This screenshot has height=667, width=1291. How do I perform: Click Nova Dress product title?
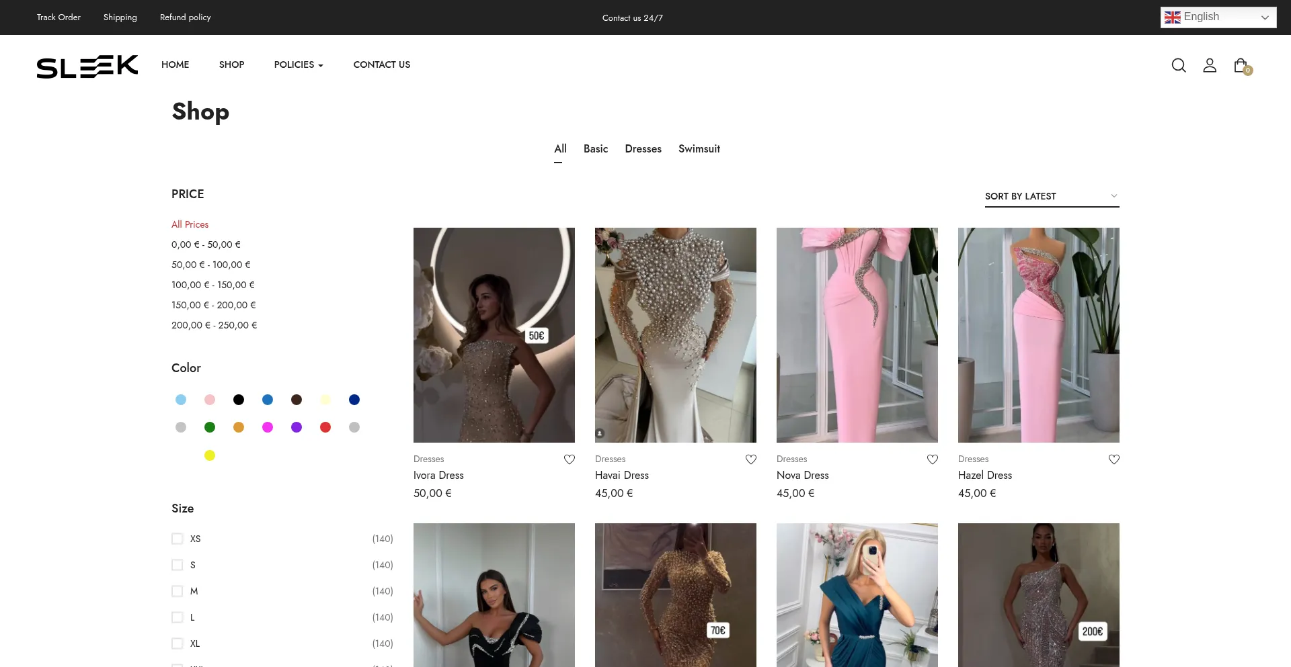click(x=803, y=476)
